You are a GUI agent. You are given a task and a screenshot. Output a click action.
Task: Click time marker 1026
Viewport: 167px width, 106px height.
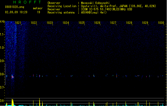tap(97, 23)
